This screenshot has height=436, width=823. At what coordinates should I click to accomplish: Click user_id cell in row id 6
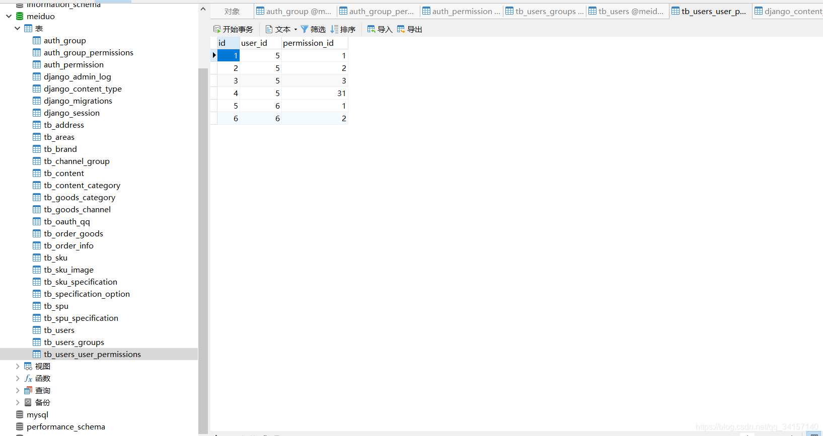click(x=261, y=118)
